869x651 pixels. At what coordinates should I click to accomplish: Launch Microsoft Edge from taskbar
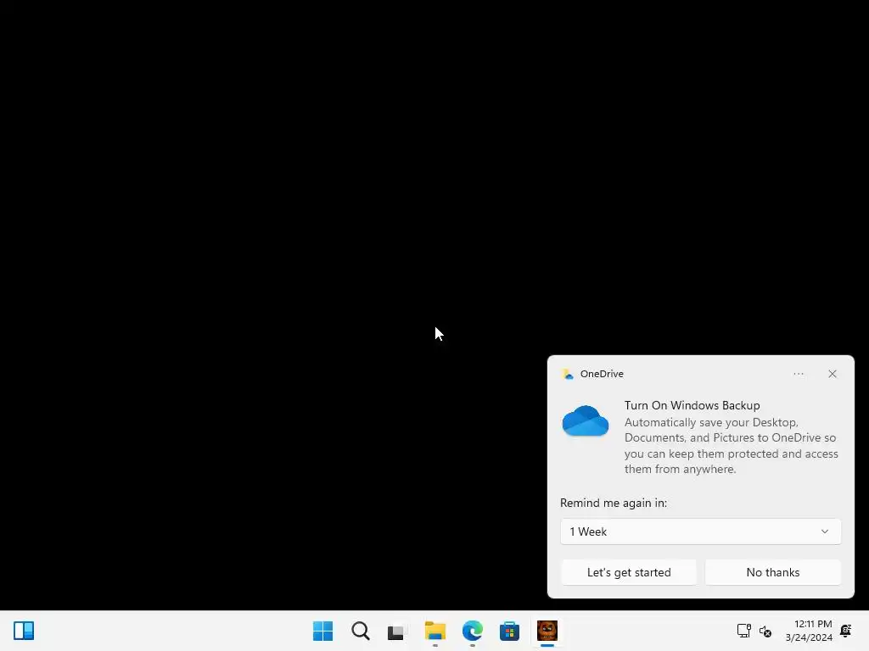(472, 631)
